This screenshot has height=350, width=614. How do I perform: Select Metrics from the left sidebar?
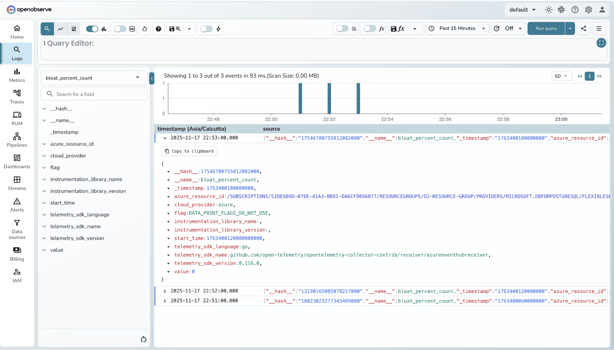(x=17, y=75)
